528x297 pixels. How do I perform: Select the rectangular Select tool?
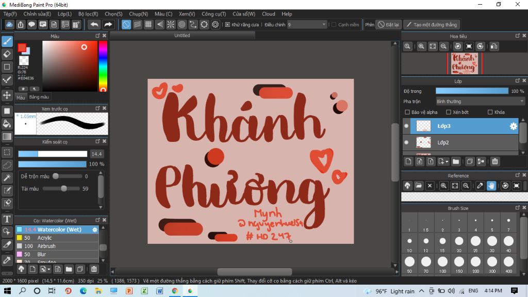7,152
